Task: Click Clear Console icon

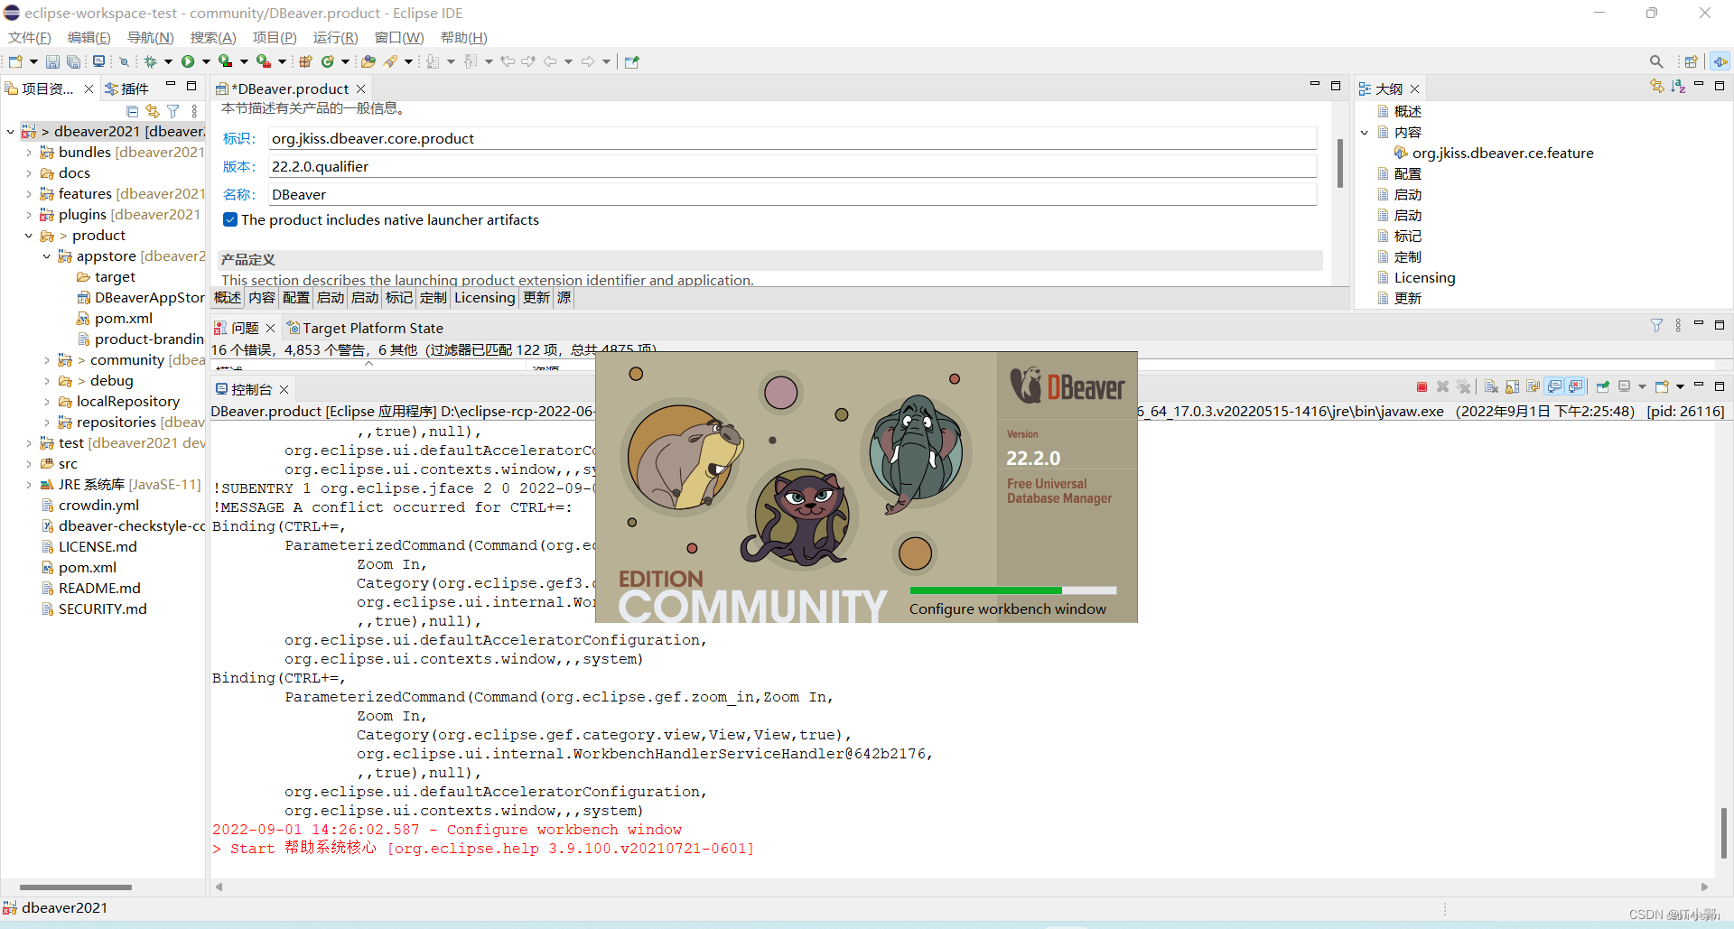Action: [x=1491, y=386]
